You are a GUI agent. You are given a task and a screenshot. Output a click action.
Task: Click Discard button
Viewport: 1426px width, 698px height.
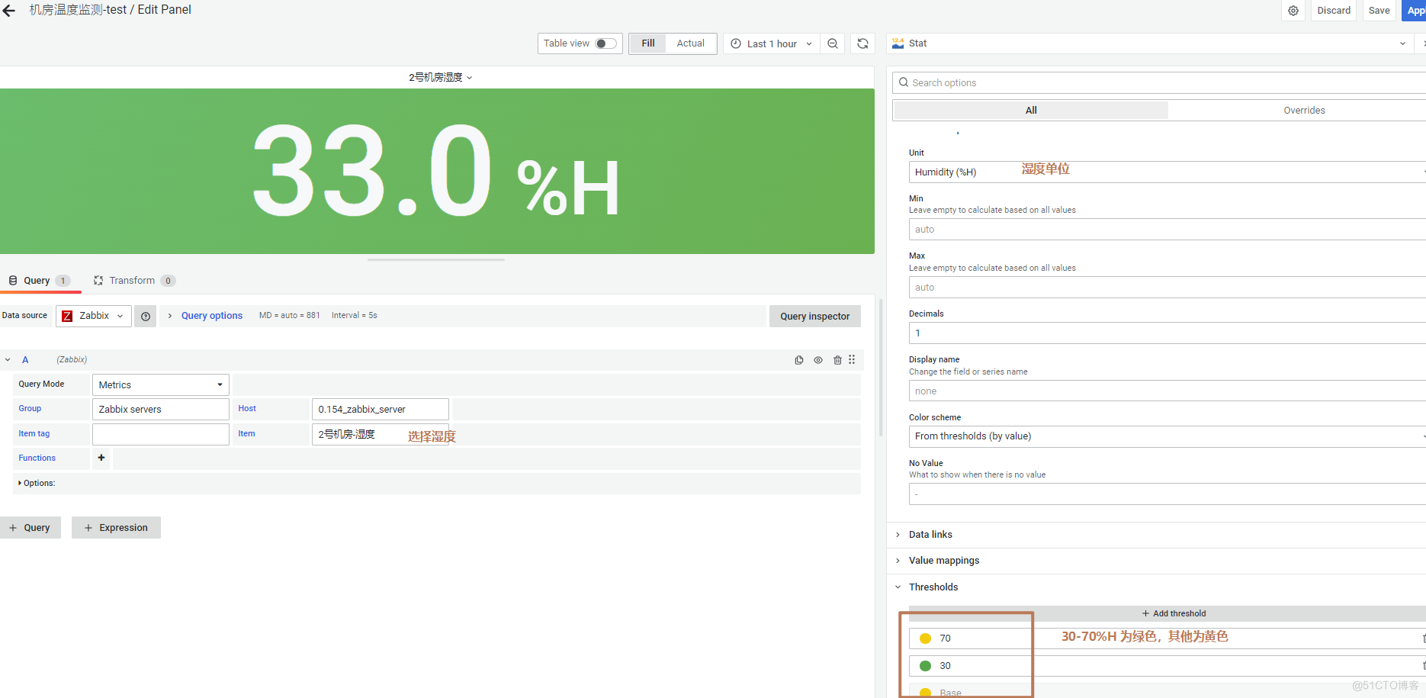click(1334, 11)
